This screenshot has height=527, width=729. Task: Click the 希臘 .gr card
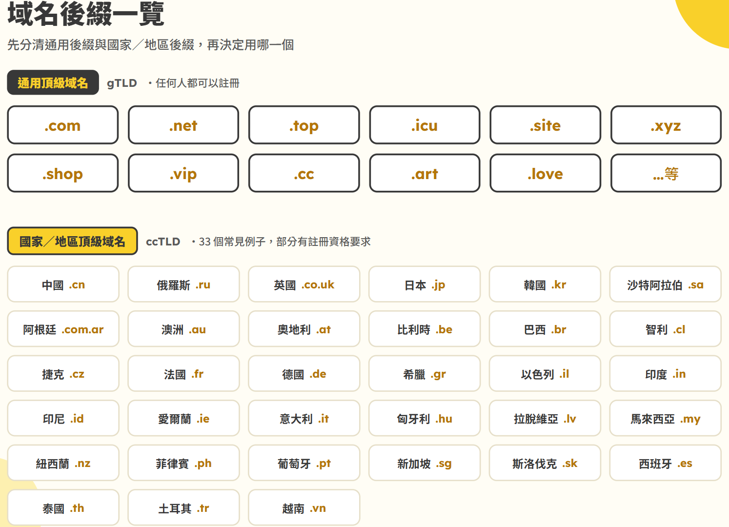(x=425, y=373)
